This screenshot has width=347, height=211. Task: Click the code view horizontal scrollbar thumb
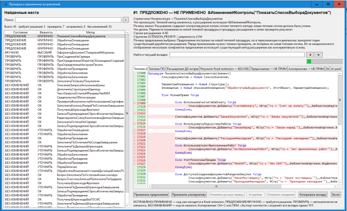point(216,187)
